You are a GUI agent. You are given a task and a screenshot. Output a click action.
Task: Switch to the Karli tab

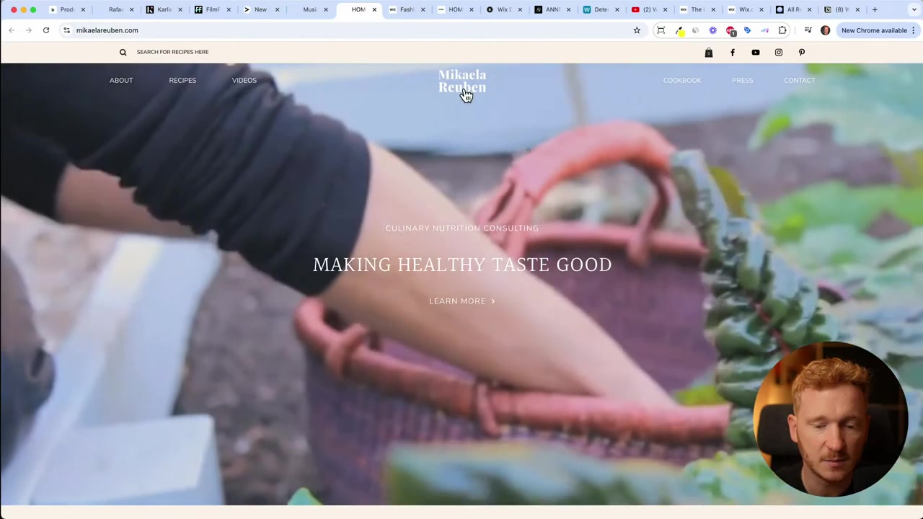(164, 9)
